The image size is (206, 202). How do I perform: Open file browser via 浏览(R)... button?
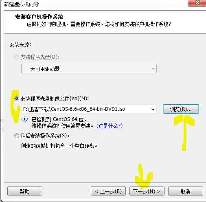tap(181, 109)
